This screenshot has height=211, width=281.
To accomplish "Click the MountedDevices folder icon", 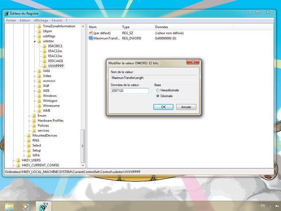I will coord(29,136).
